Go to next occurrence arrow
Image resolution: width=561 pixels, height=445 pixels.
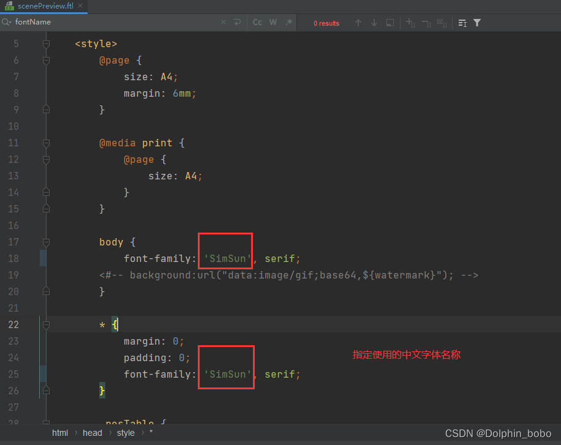tap(374, 23)
